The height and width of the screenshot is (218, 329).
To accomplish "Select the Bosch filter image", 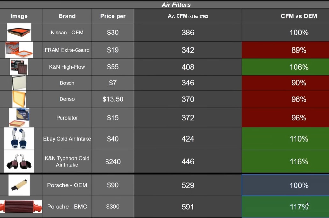I will pos(19,83).
